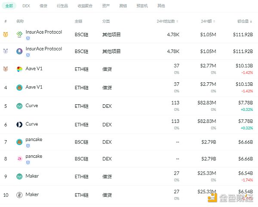Click the verified shield badge under row 8 pancake
The height and width of the screenshot is (207, 258).
tap(28, 163)
